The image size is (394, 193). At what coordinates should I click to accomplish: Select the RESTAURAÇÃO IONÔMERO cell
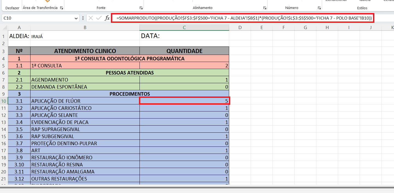[x=85, y=157]
